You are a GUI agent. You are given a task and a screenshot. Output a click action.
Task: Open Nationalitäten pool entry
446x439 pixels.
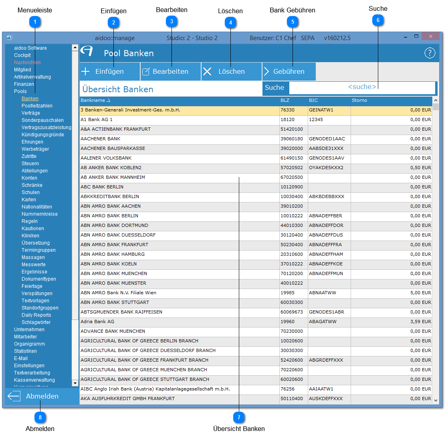click(37, 207)
